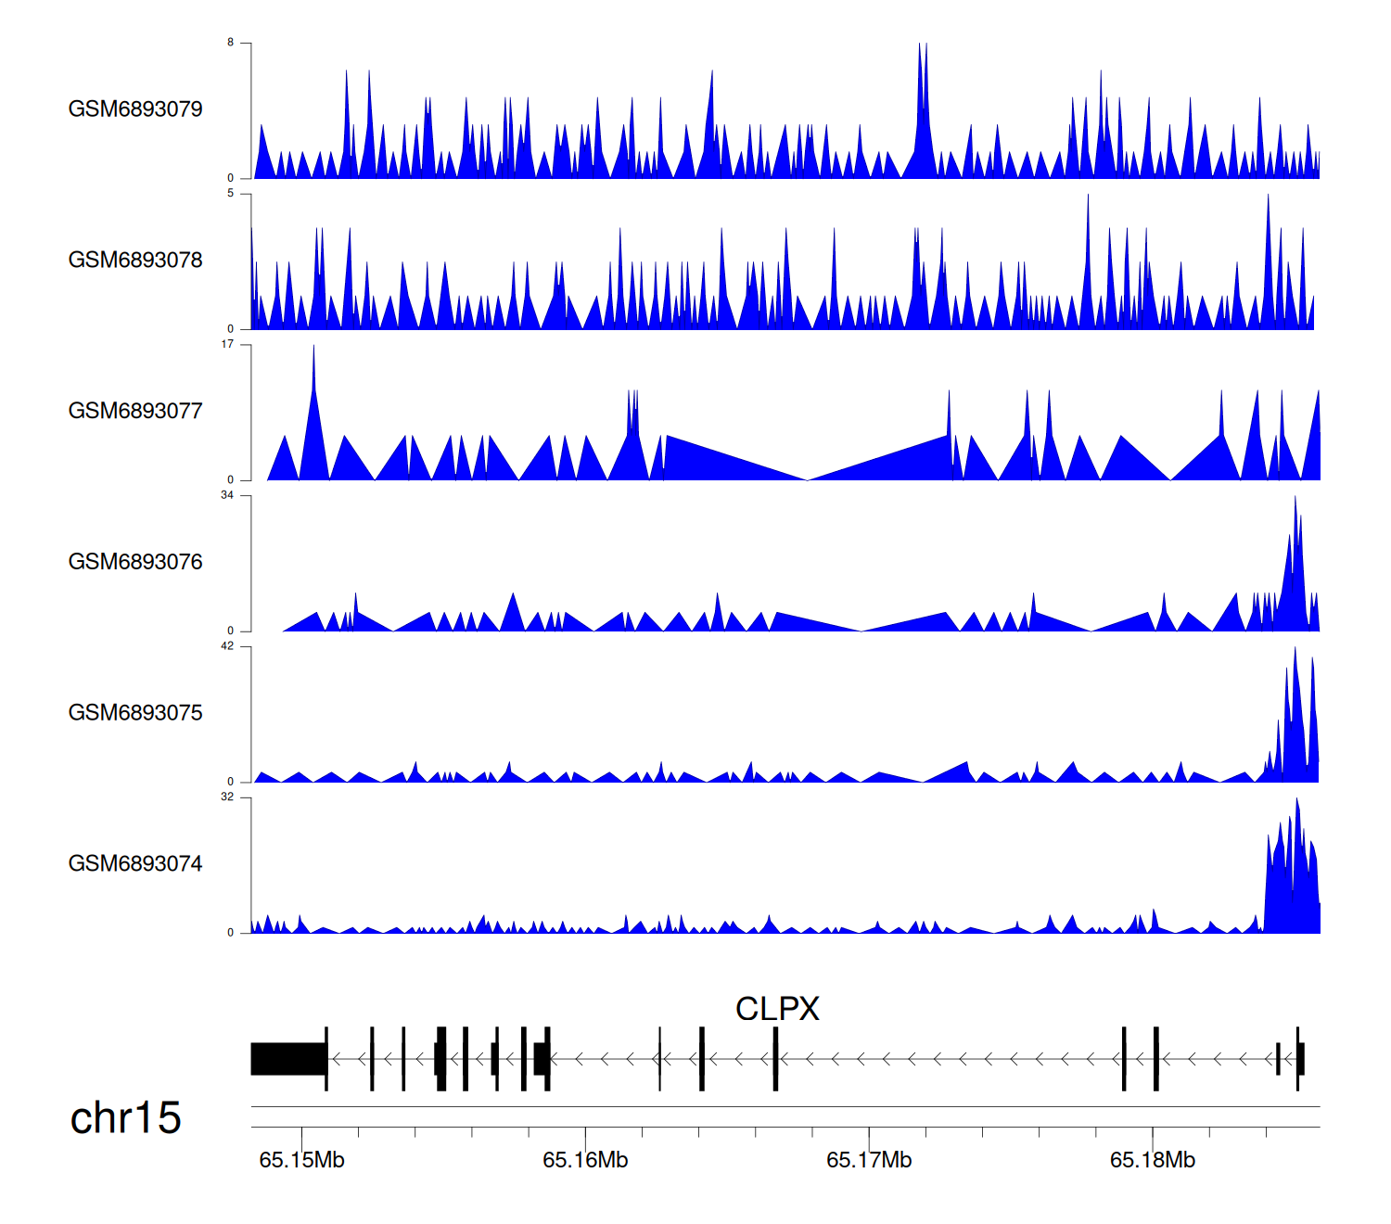Click the large leftmost CLPX exon block

click(288, 1059)
